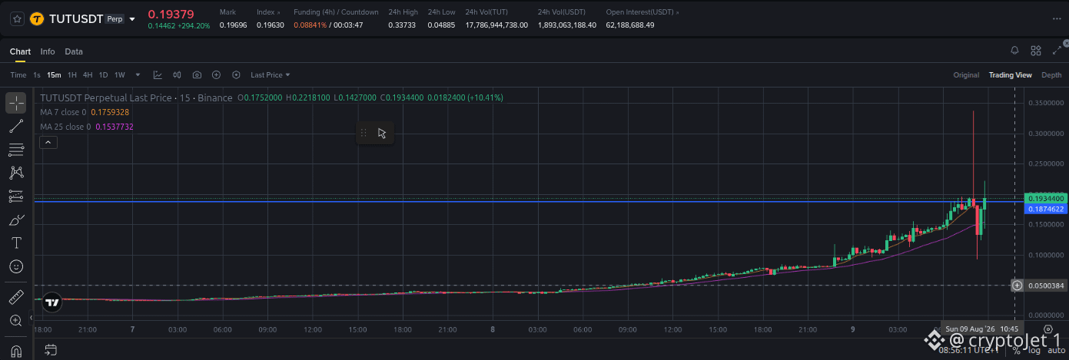Set interval to 15m
1069x360 pixels.
(54, 75)
